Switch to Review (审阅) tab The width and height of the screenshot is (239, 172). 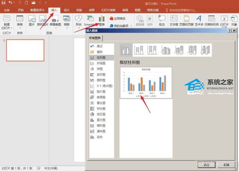(125, 10)
